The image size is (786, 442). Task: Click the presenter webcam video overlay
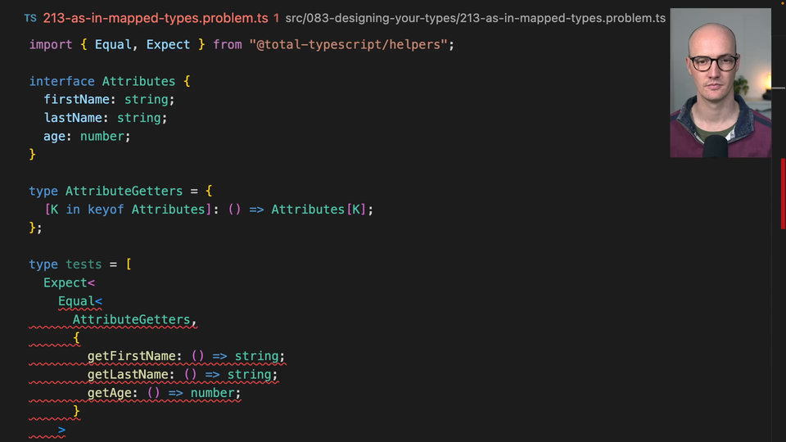(x=720, y=83)
